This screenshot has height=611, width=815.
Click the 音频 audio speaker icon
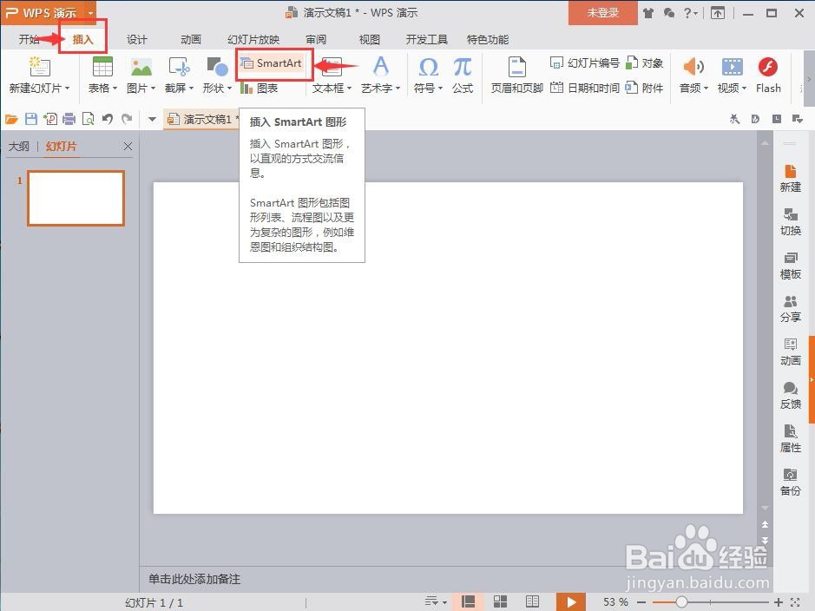coord(693,67)
